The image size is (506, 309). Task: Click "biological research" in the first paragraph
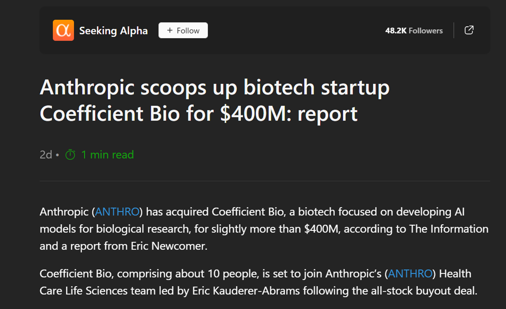142,229
